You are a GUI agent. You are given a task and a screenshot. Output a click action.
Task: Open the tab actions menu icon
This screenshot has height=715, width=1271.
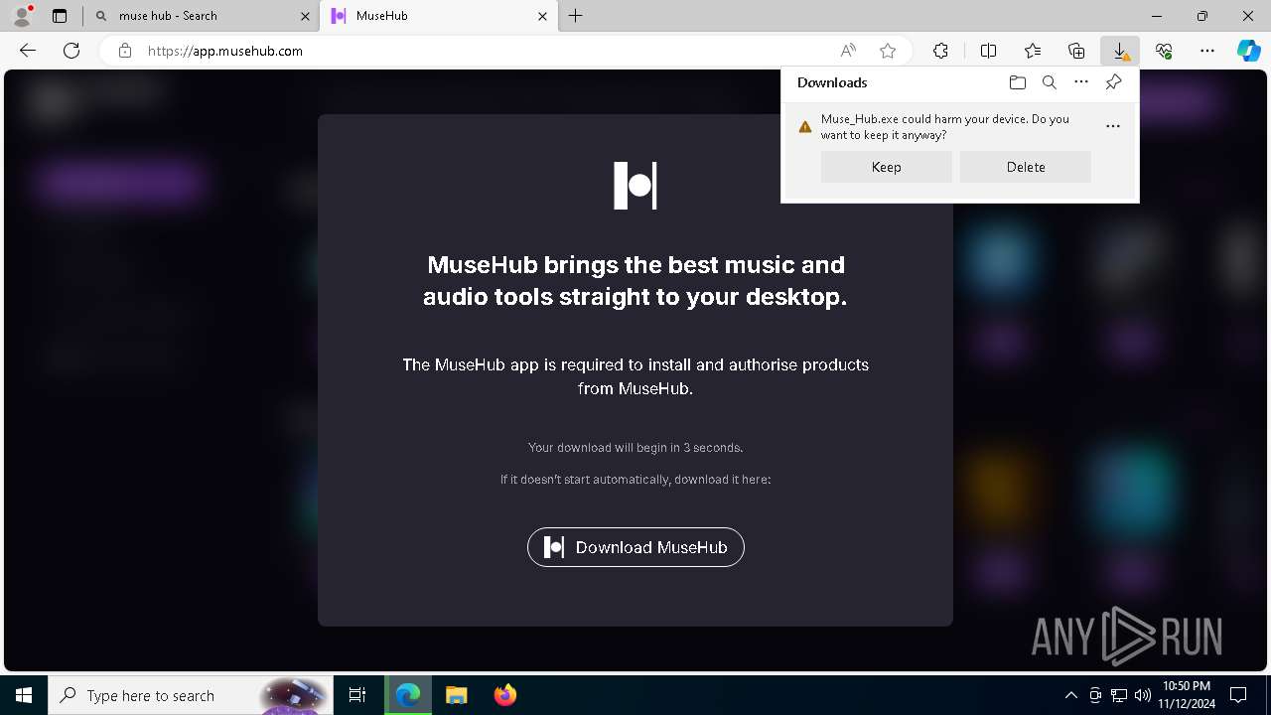coord(60,16)
